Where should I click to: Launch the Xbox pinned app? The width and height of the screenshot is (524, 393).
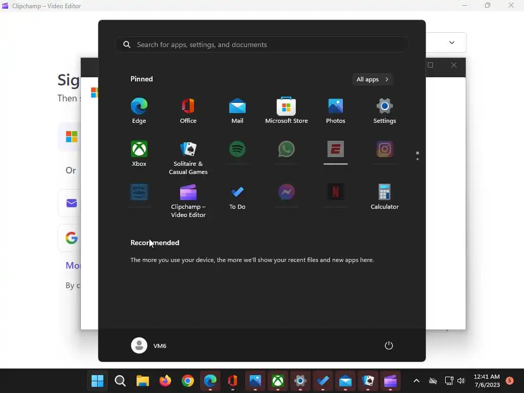click(139, 154)
